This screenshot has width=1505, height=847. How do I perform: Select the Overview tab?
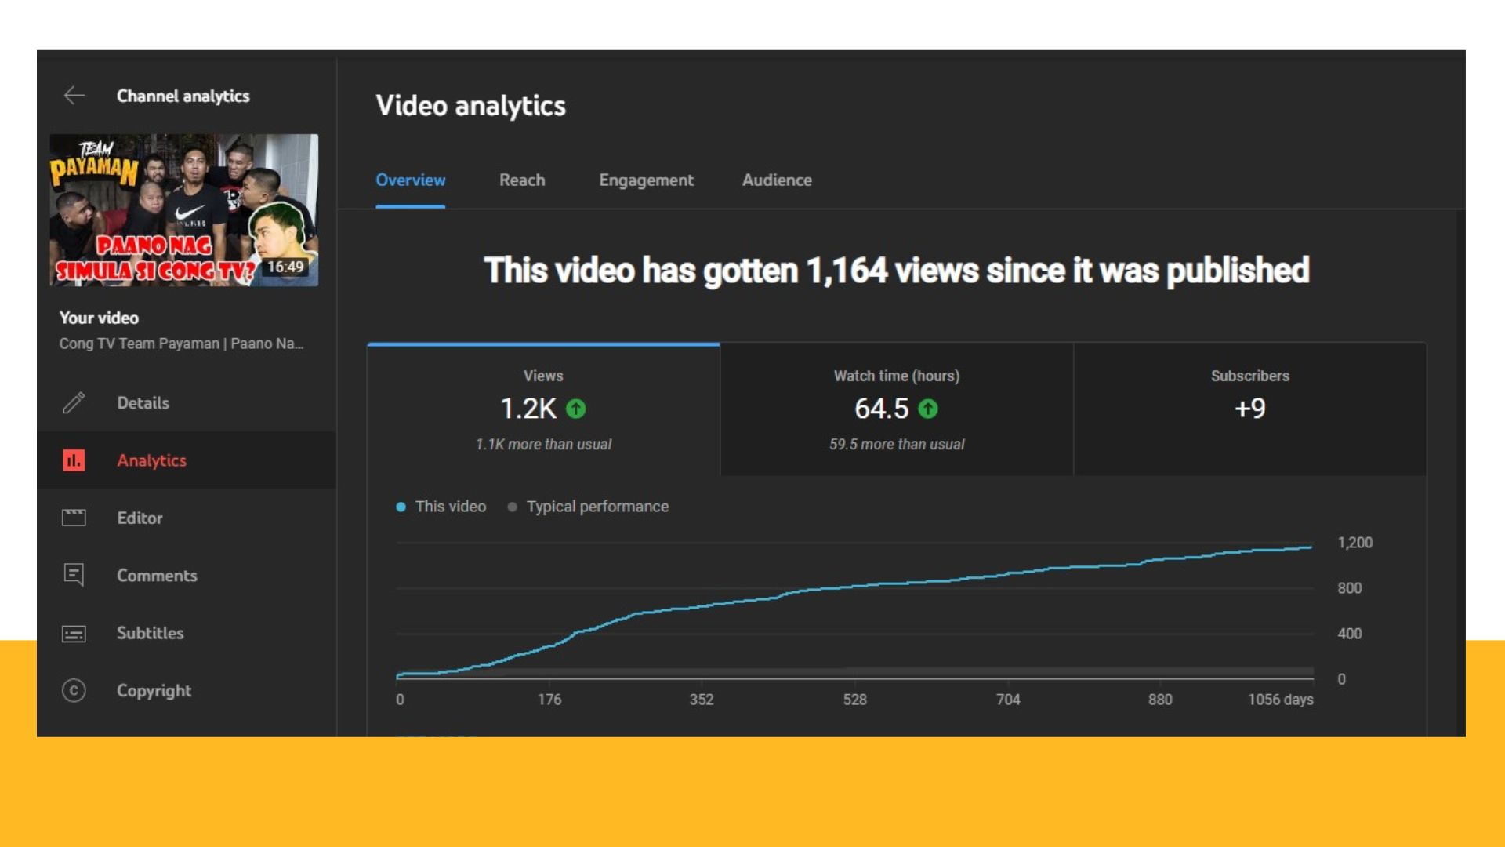click(x=410, y=180)
